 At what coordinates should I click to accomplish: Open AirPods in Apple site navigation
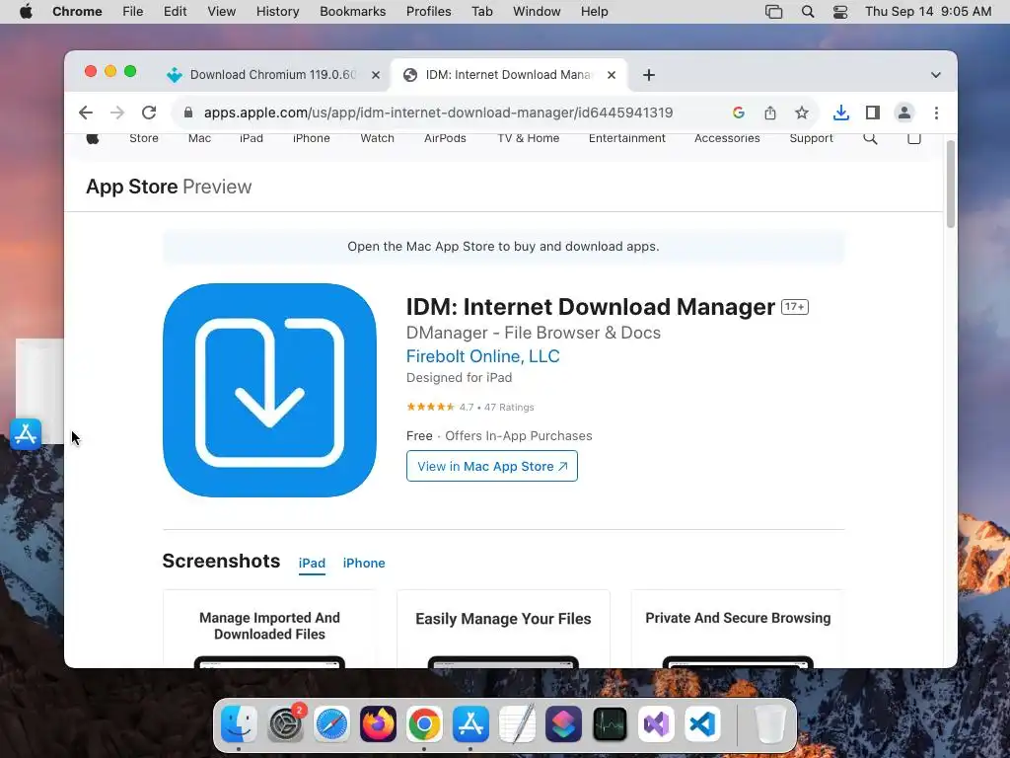click(x=445, y=138)
